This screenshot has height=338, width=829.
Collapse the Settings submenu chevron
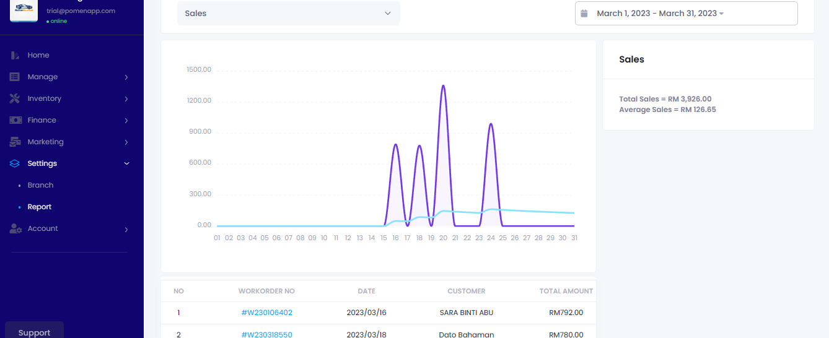126,163
